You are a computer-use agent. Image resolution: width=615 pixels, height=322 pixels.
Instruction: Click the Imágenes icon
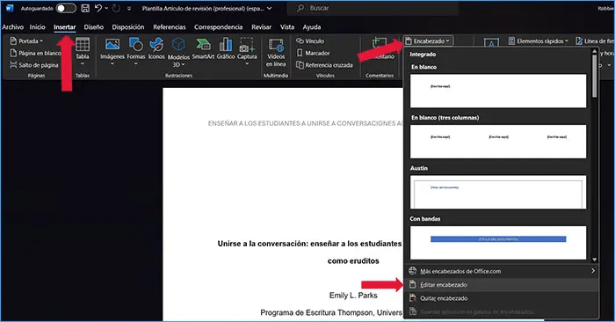[112, 44]
